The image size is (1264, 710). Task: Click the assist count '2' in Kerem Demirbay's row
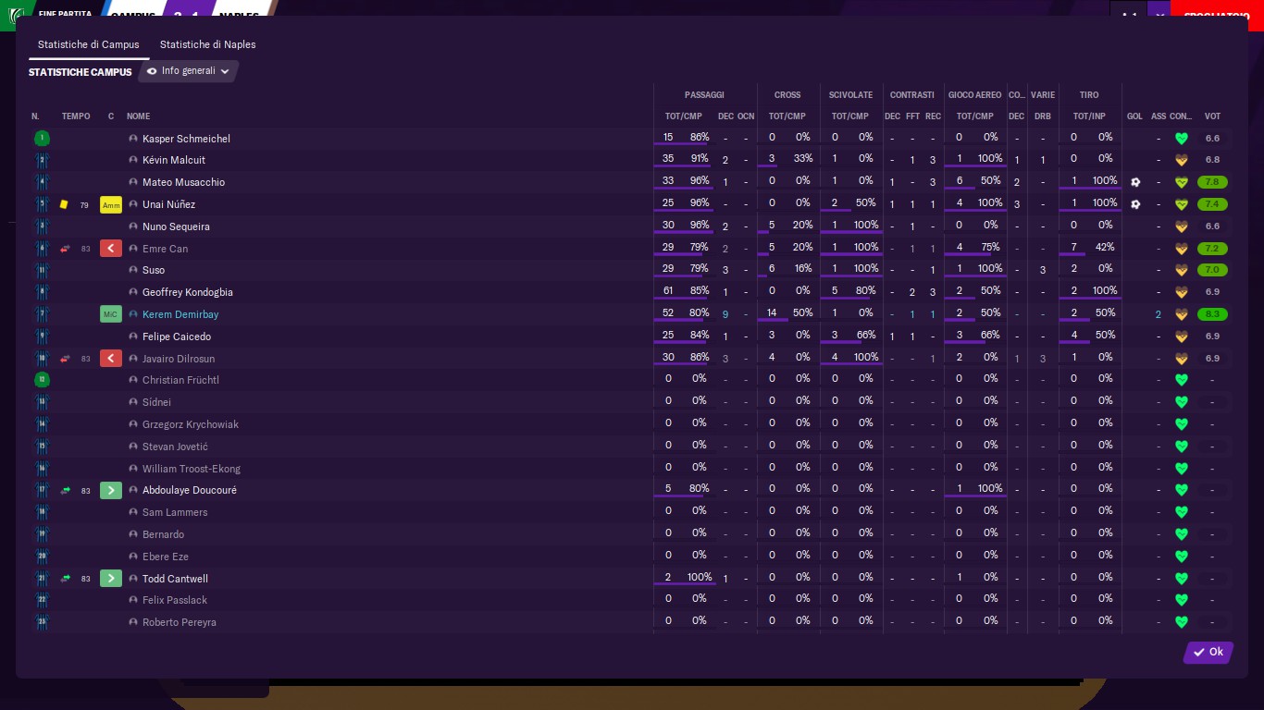point(1159,314)
